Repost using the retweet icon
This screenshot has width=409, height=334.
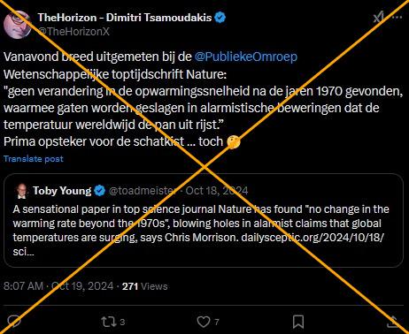click(108, 322)
